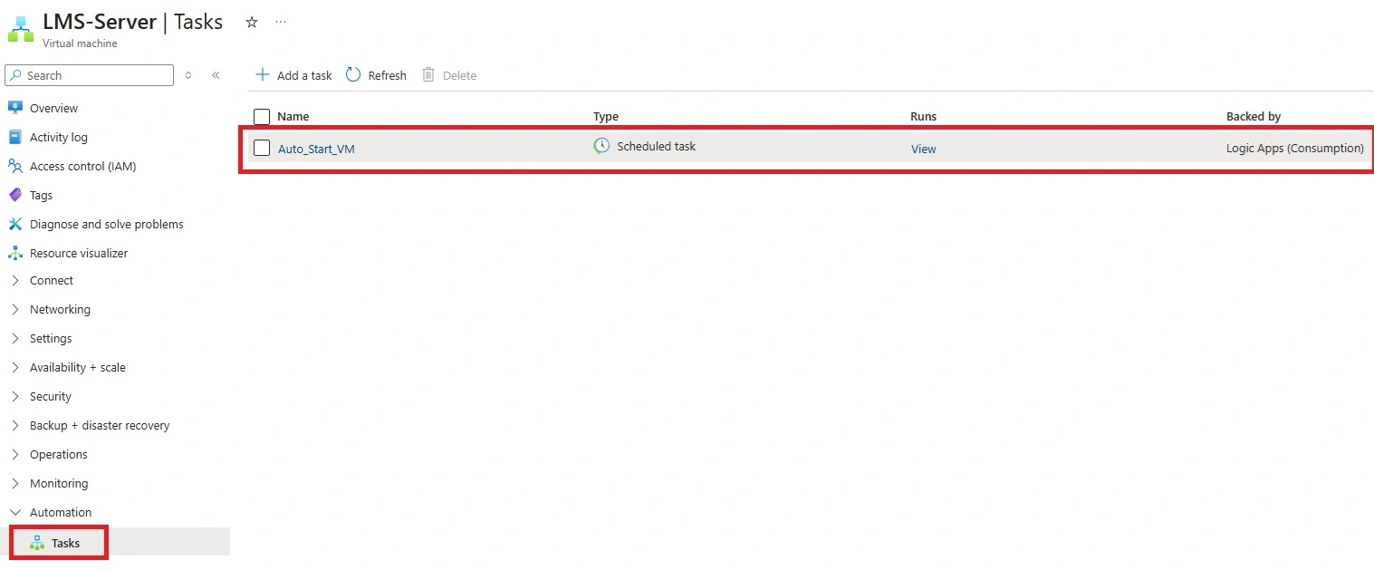Click the Activity log icon

[15, 137]
